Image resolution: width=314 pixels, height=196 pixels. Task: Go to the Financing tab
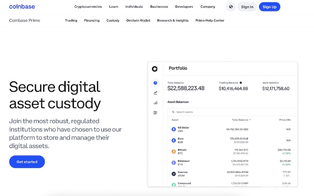pos(92,21)
